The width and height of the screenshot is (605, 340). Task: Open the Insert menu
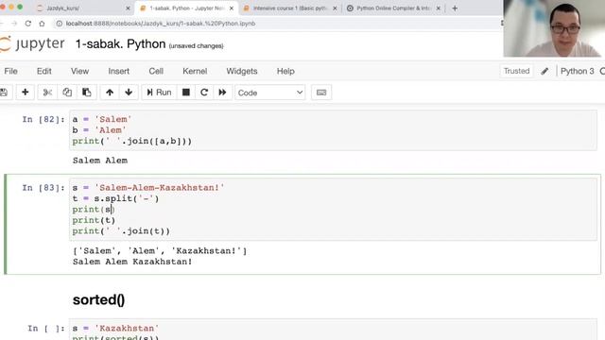pos(119,72)
